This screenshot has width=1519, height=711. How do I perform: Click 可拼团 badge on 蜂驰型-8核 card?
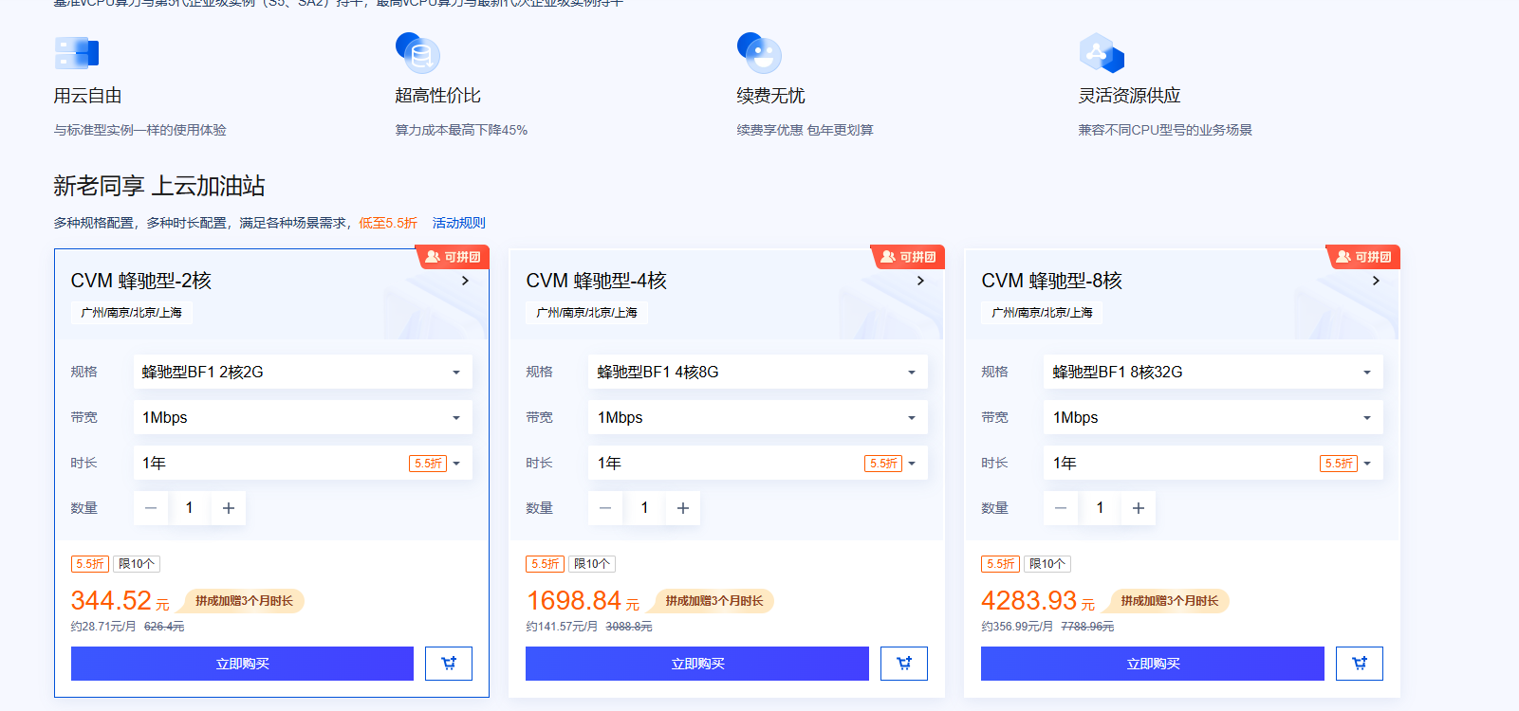pos(1363,257)
